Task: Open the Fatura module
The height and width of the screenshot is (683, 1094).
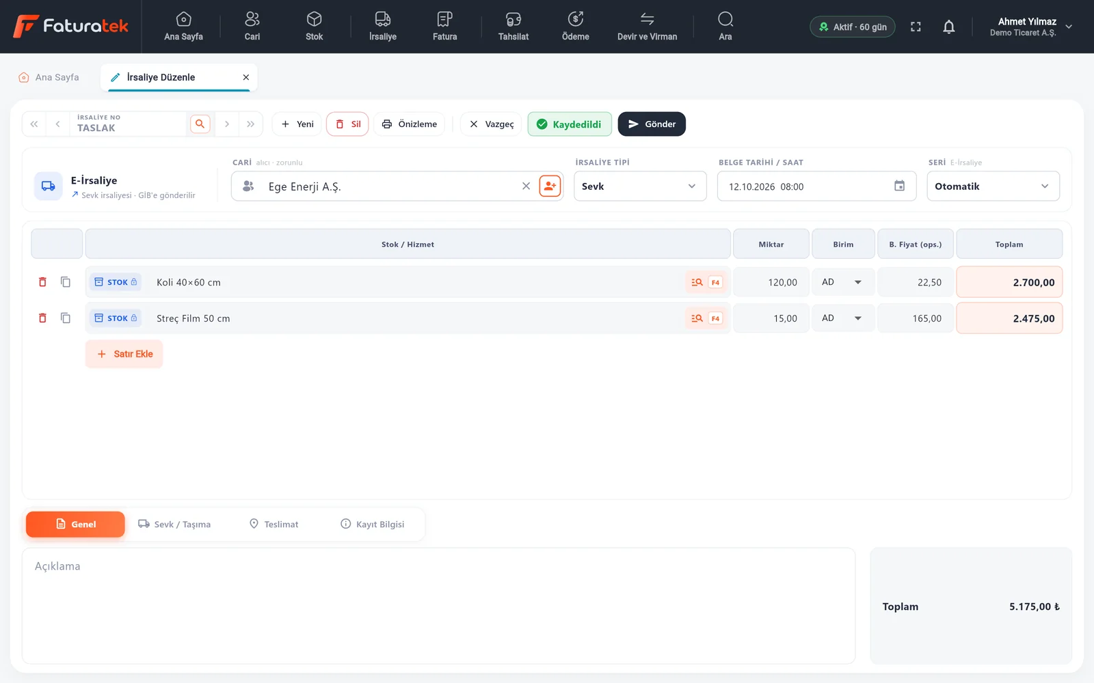Action: point(444,27)
